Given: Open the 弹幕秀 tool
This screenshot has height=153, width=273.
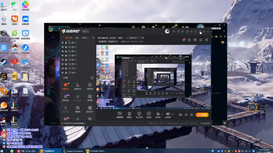Looking at the screenshot, I should coord(77,109).
